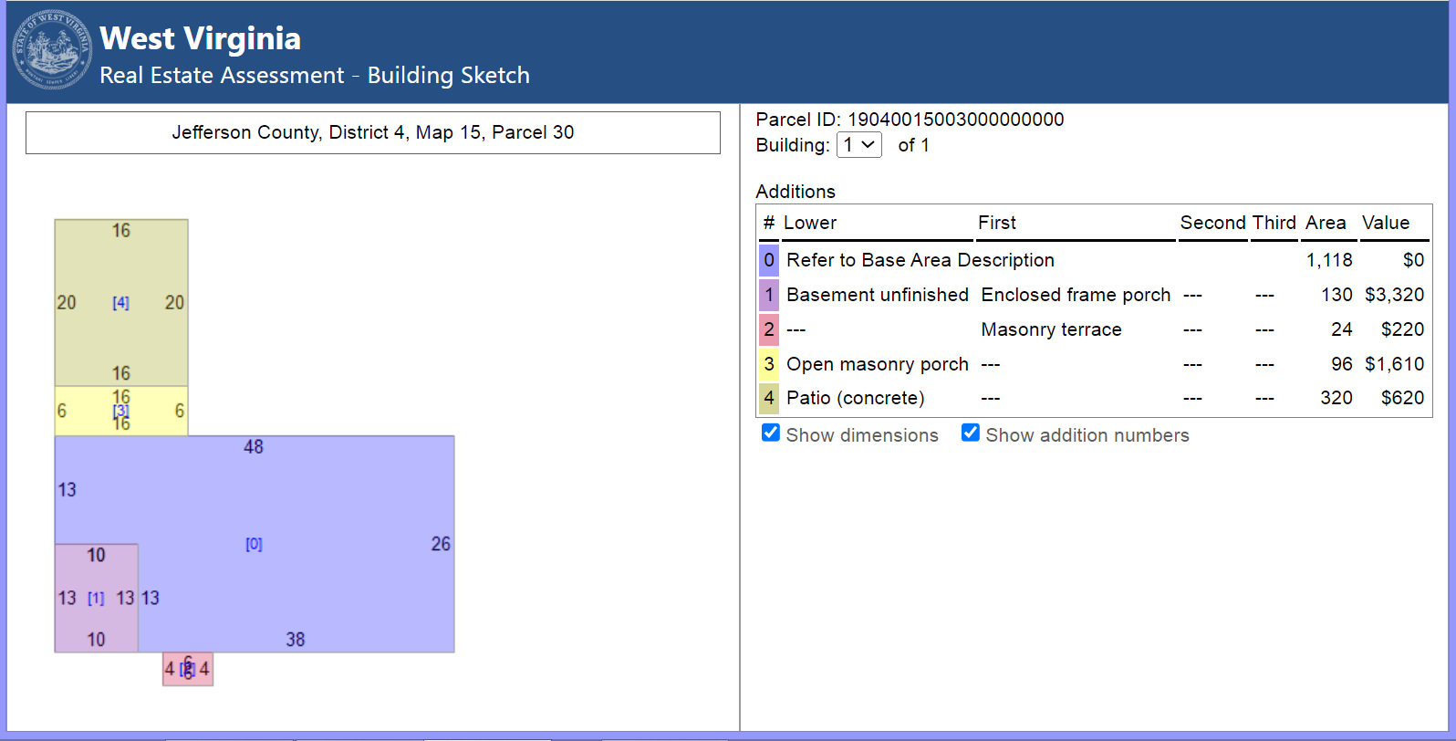Select the [0] base area label in sketch
This screenshot has height=741, width=1456.
coord(254,544)
